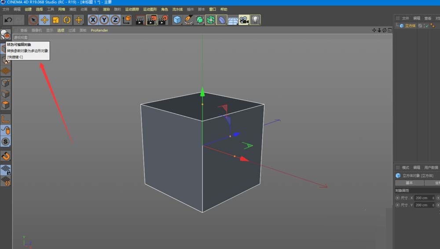Open the 文件 menu in the menu bar

click(x=6, y=9)
